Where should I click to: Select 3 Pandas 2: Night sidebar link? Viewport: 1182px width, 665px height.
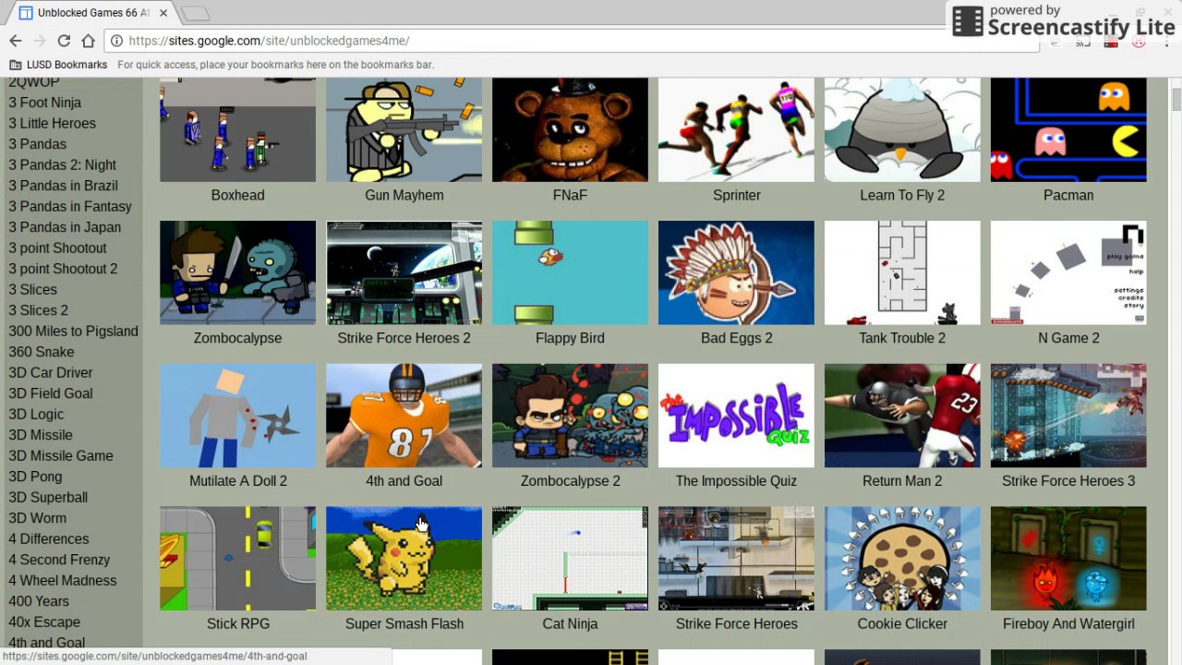tap(63, 164)
